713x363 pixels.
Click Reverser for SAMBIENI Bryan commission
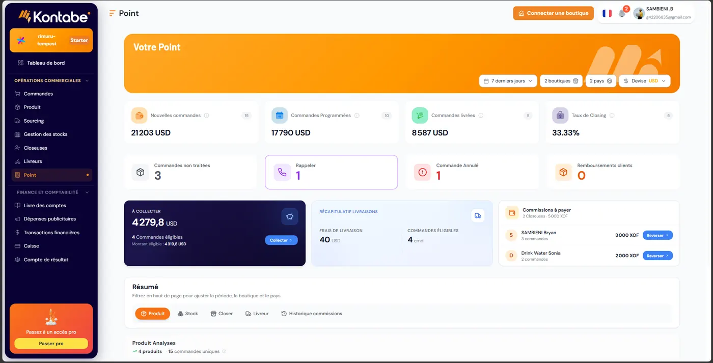657,235
